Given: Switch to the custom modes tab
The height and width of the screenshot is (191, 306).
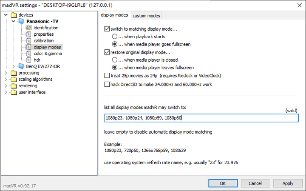Looking at the screenshot, I should coord(146,16).
